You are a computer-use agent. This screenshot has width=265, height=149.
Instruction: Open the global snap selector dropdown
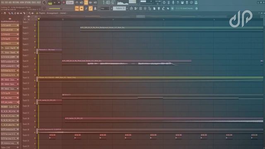pos(105,8)
